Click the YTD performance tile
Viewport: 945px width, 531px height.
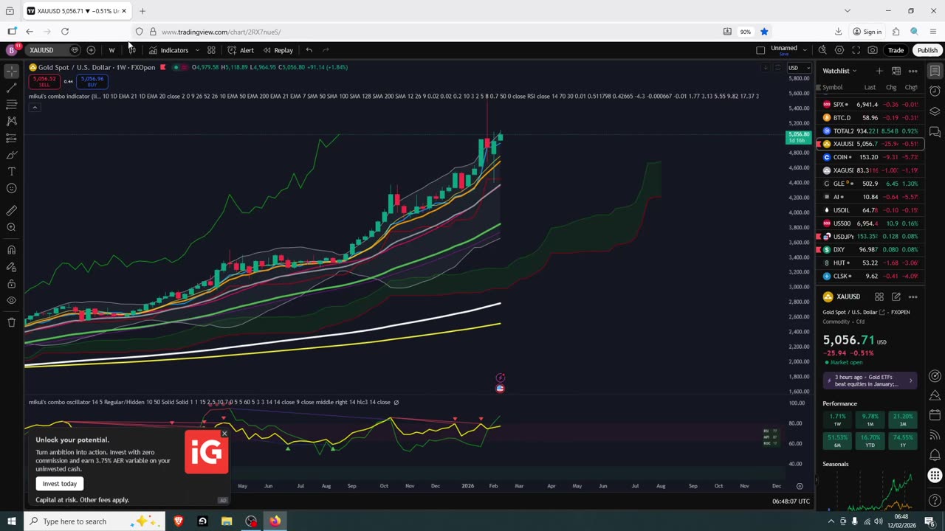click(870, 441)
